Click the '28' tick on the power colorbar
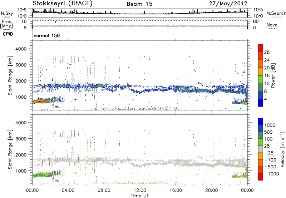This screenshot has width=286, height=198. click(x=267, y=52)
